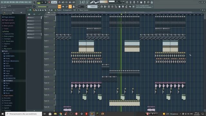
Task: Click the arrow left of Pattern 1 selector
Action: (x=87, y=6)
